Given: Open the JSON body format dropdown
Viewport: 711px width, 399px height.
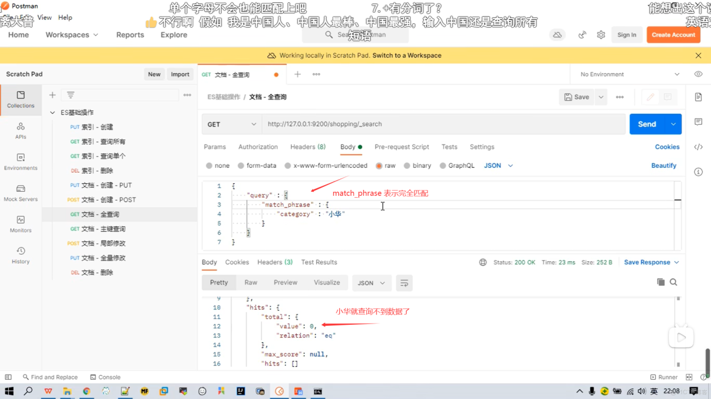Looking at the screenshot, I should tap(497, 165).
